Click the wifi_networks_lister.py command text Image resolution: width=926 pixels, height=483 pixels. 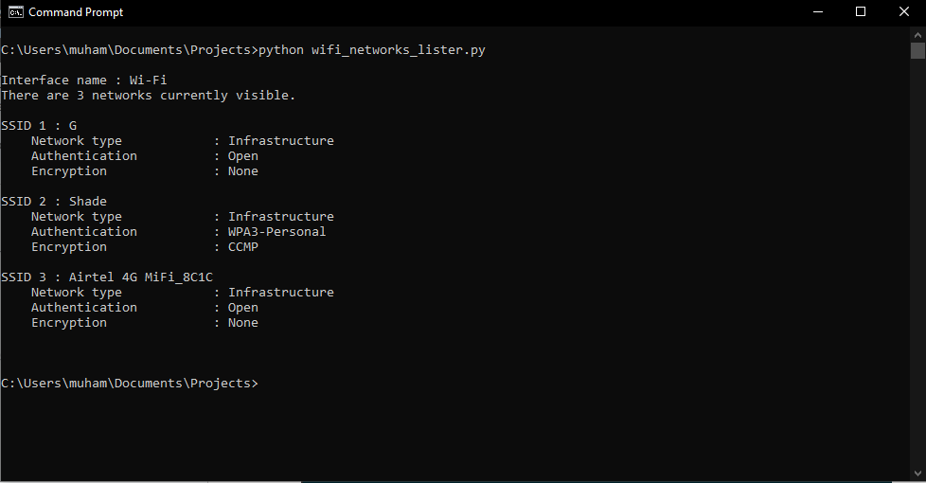click(398, 50)
